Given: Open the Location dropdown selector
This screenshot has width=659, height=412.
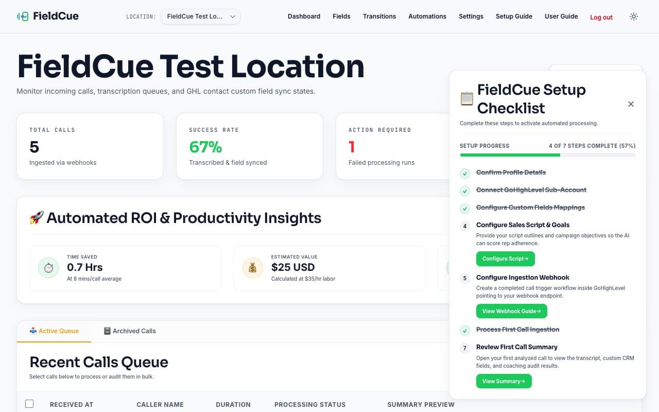Looking at the screenshot, I should pos(200,16).
